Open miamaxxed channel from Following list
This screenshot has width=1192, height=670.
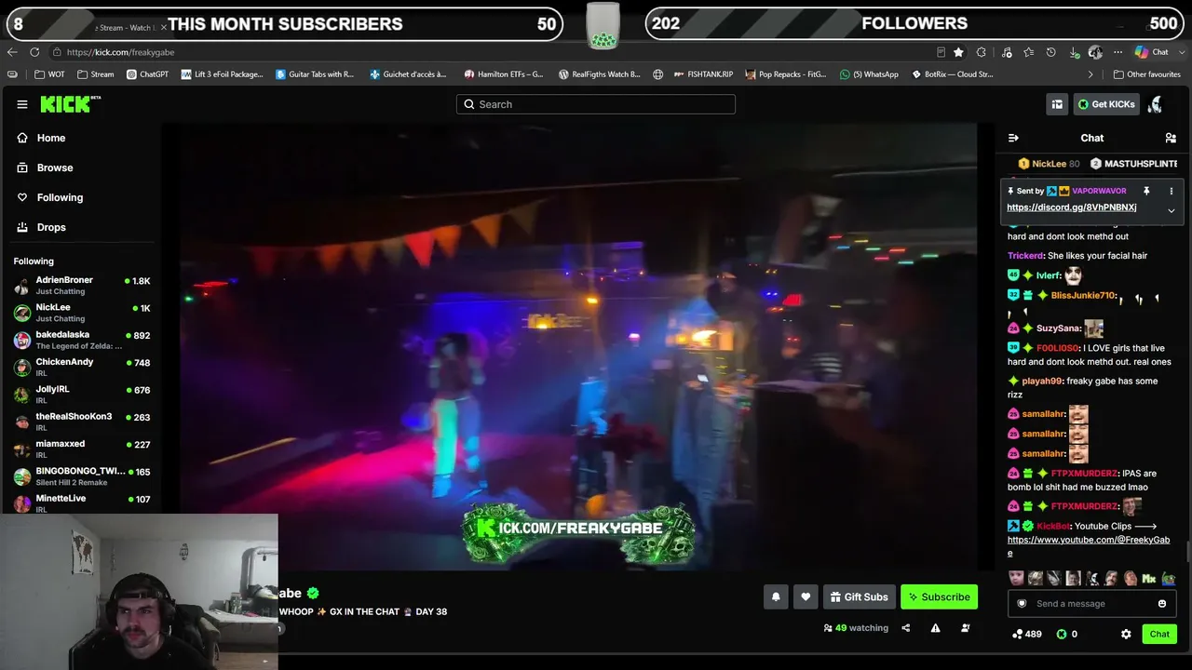82,449
